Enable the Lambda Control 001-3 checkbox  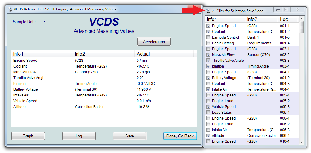coord(209,37)
